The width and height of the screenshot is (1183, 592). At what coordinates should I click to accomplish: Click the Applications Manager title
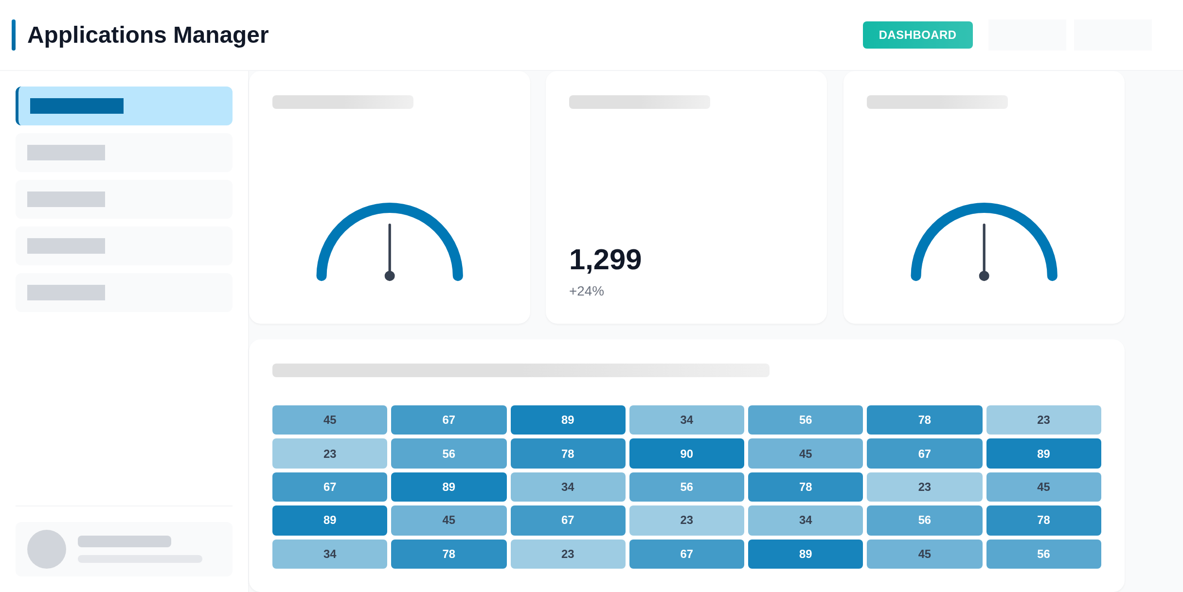pyautogui.click(x=148, y=35)
